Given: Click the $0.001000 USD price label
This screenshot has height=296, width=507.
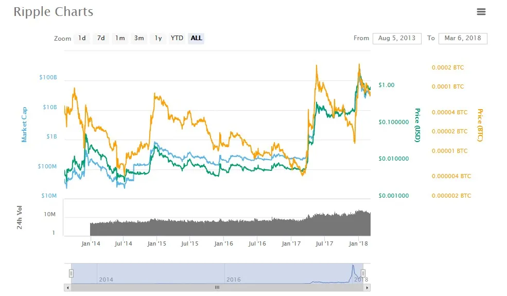Looking at the screenshot, I should click(x=394, y=196).
